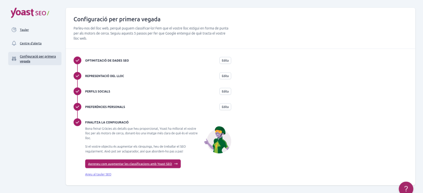Open the Tauler menu item
The height and width of the screenshot is (193, 423).
pos(24,30)
